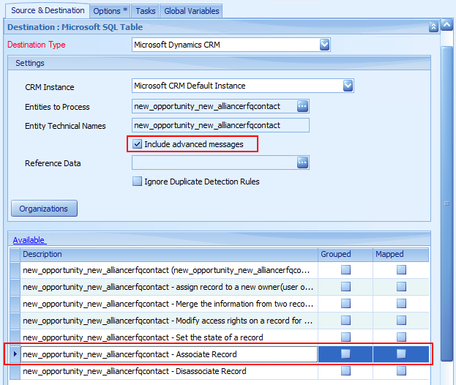
Task: Check Grouped for Merge the information row
Action: 345,304
